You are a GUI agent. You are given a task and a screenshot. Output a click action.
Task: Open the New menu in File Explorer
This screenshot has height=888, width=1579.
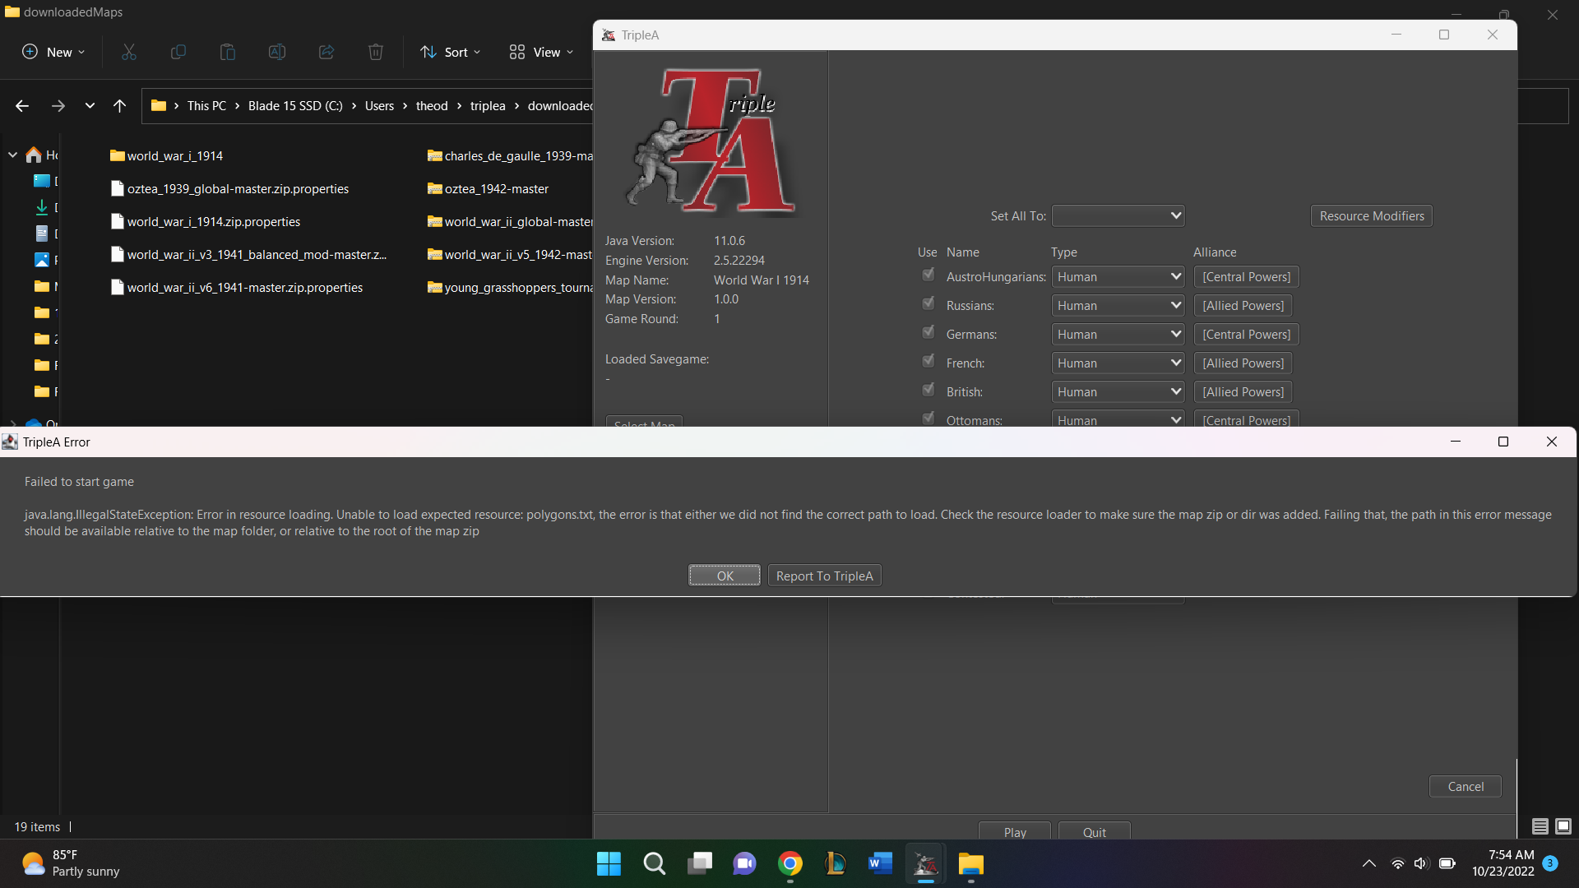(53, 52)
